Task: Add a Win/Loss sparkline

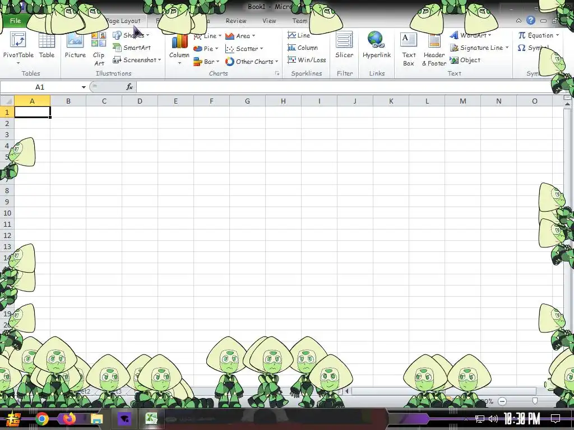Action: click(307, 59)
